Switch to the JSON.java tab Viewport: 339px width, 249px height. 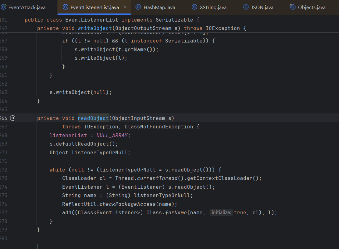[x=262, y=7]
